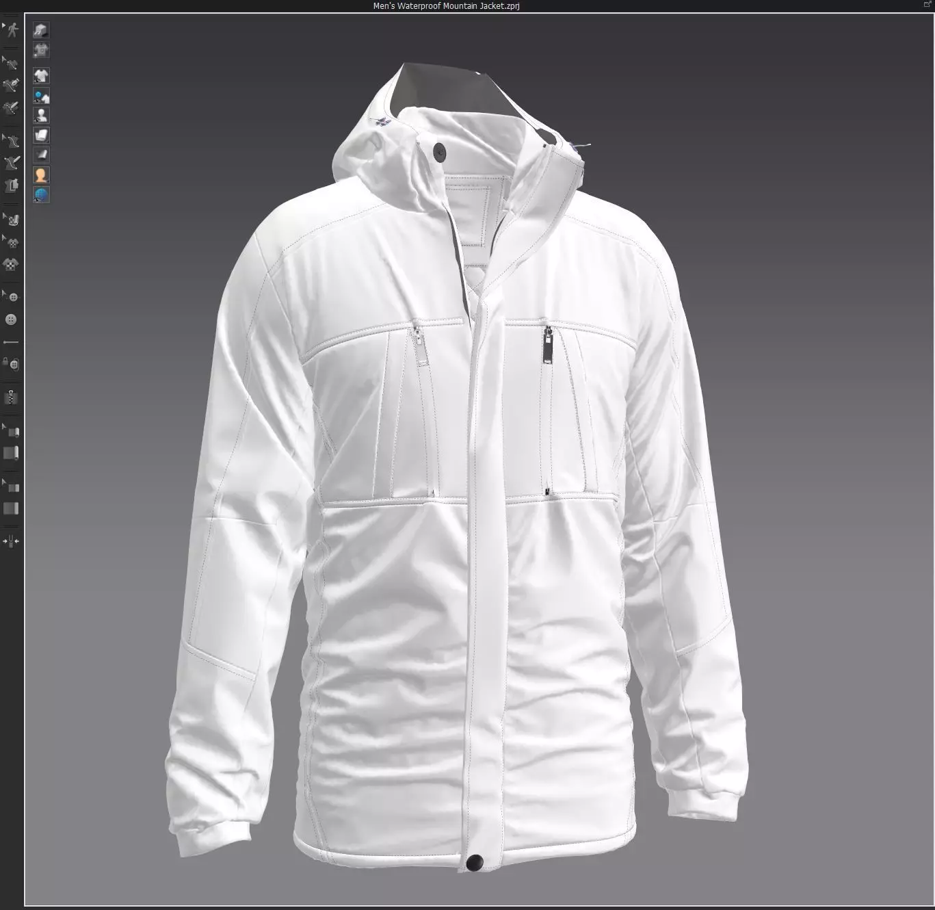Select the Zipper tool
The height and width of the screenshot is (910, 935).
(x=11, y=397)
